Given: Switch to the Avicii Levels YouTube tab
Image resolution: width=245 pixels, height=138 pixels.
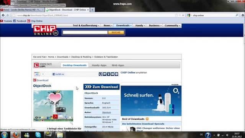Looking at the screenshot, I should pos(22,10).
